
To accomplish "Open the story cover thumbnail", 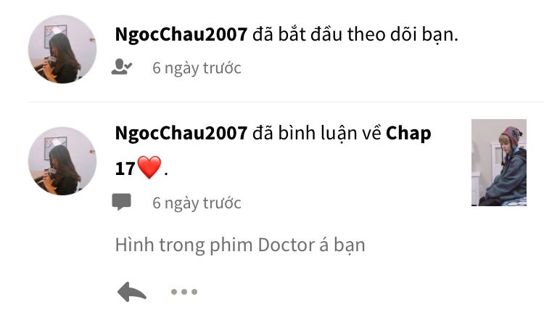I will pos(499,163).
